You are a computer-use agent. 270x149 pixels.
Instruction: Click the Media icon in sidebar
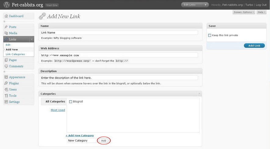[x=6, y=33]
